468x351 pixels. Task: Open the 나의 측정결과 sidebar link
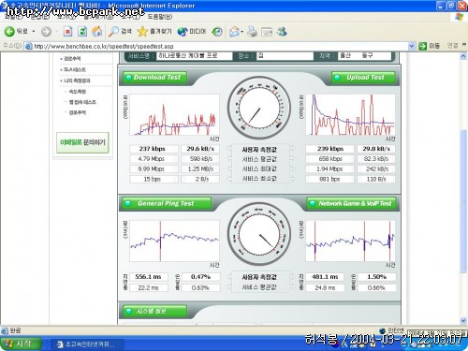click(77, 80)
